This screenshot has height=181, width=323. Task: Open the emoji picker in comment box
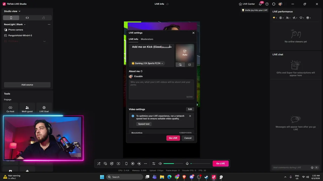coord(312,168)
